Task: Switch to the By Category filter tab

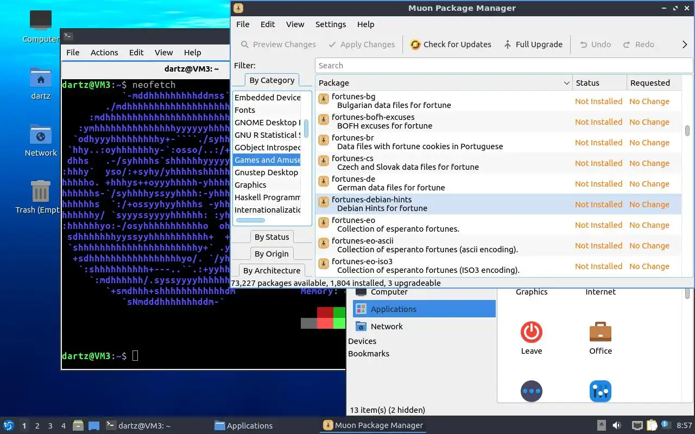Action: (x=272, y=80)
